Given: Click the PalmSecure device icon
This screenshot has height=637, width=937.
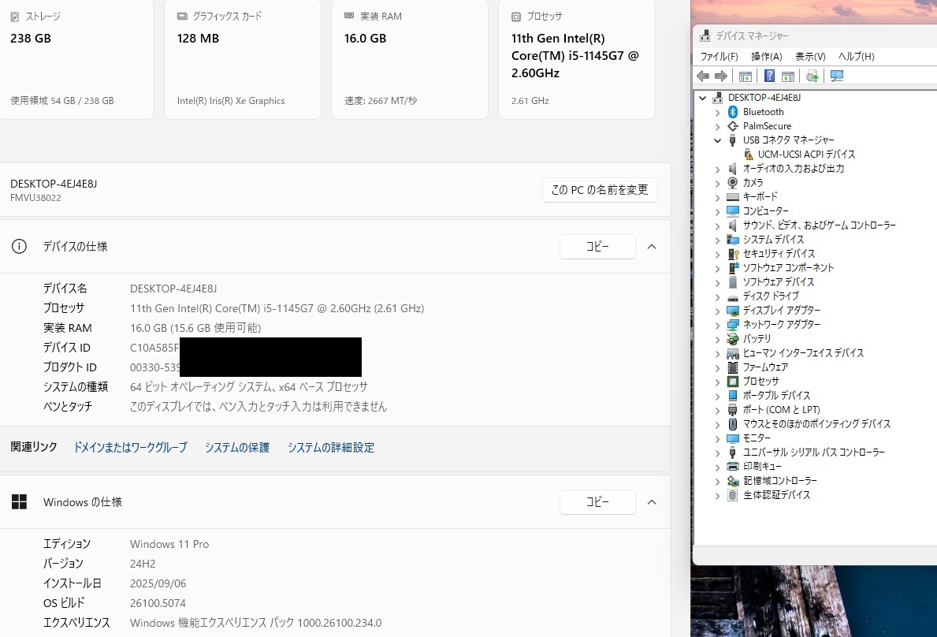Looking at the screenshot, I should 733,126.
